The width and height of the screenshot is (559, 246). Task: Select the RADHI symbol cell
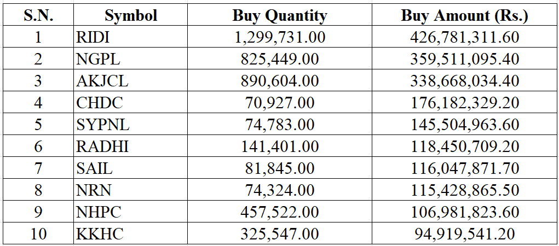102,147
